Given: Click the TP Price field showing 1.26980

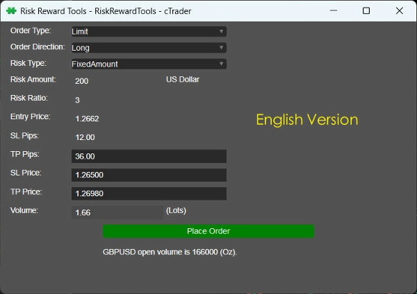Looking at the screenshot, I should tap(149, 193).
